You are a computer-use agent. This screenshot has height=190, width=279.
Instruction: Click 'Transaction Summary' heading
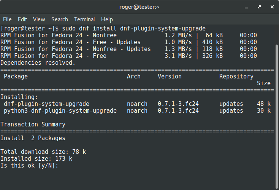(33, 125)
